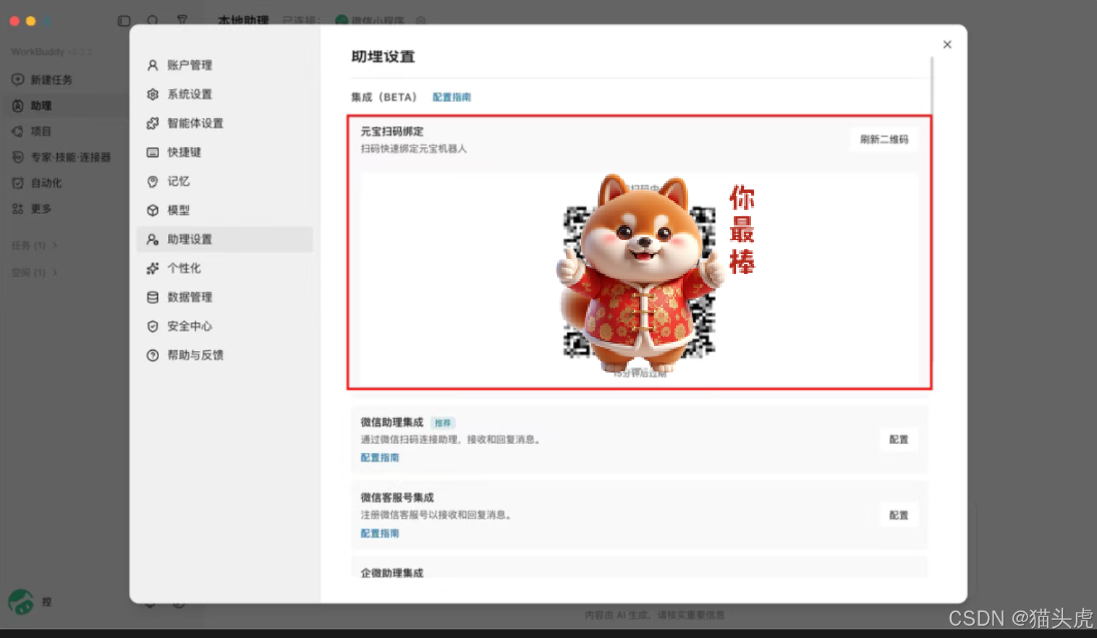Image resolution: width=1097 pixels, height=638 pixels.
Task: Open 系统设置 in settings sidebar
Action: 224,94
